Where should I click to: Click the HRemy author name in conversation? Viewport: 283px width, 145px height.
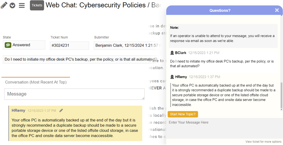coord(18,110)
